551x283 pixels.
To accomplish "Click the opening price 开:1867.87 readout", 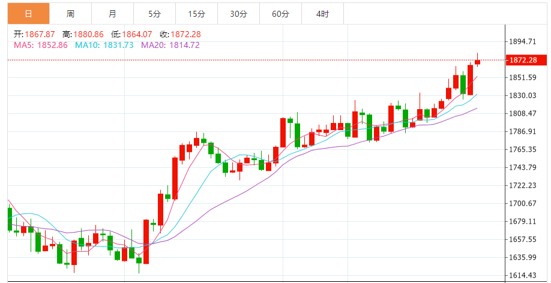I will coord(34,34).
